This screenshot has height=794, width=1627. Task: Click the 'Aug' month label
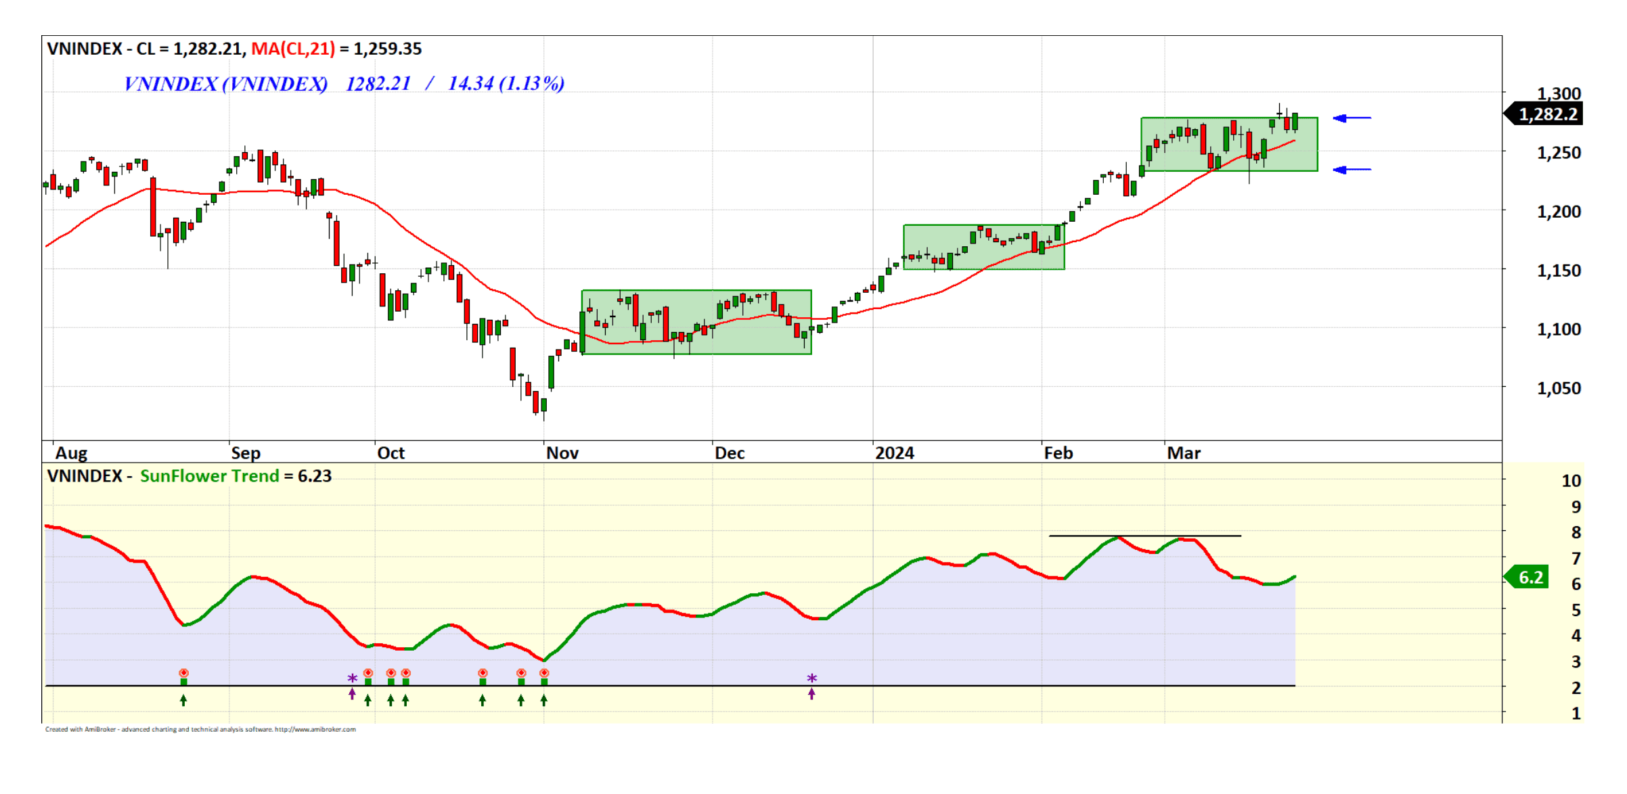(71, 453)
